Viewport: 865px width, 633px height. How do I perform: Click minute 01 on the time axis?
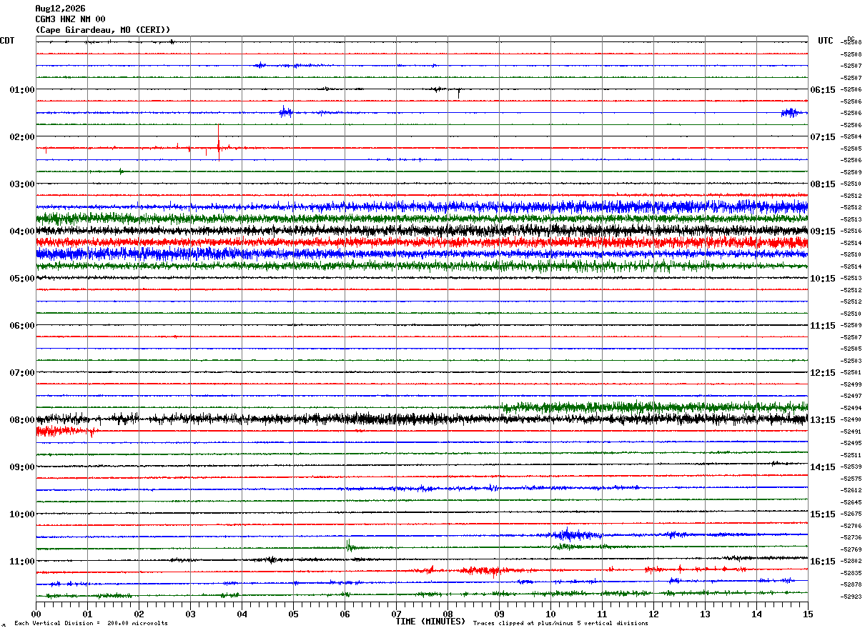tap(87, 614)
